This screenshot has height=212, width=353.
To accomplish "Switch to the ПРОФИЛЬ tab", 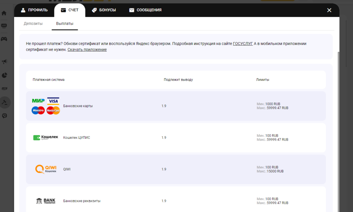I will click(x=34, y=10).
